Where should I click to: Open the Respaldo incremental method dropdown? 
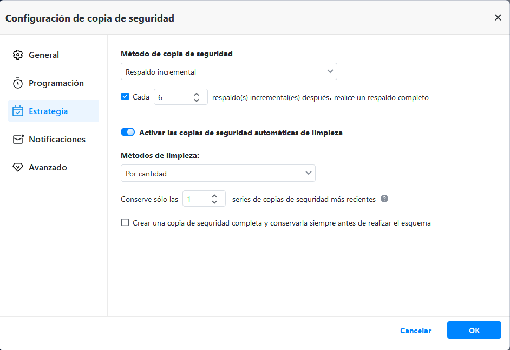point(228,71)
